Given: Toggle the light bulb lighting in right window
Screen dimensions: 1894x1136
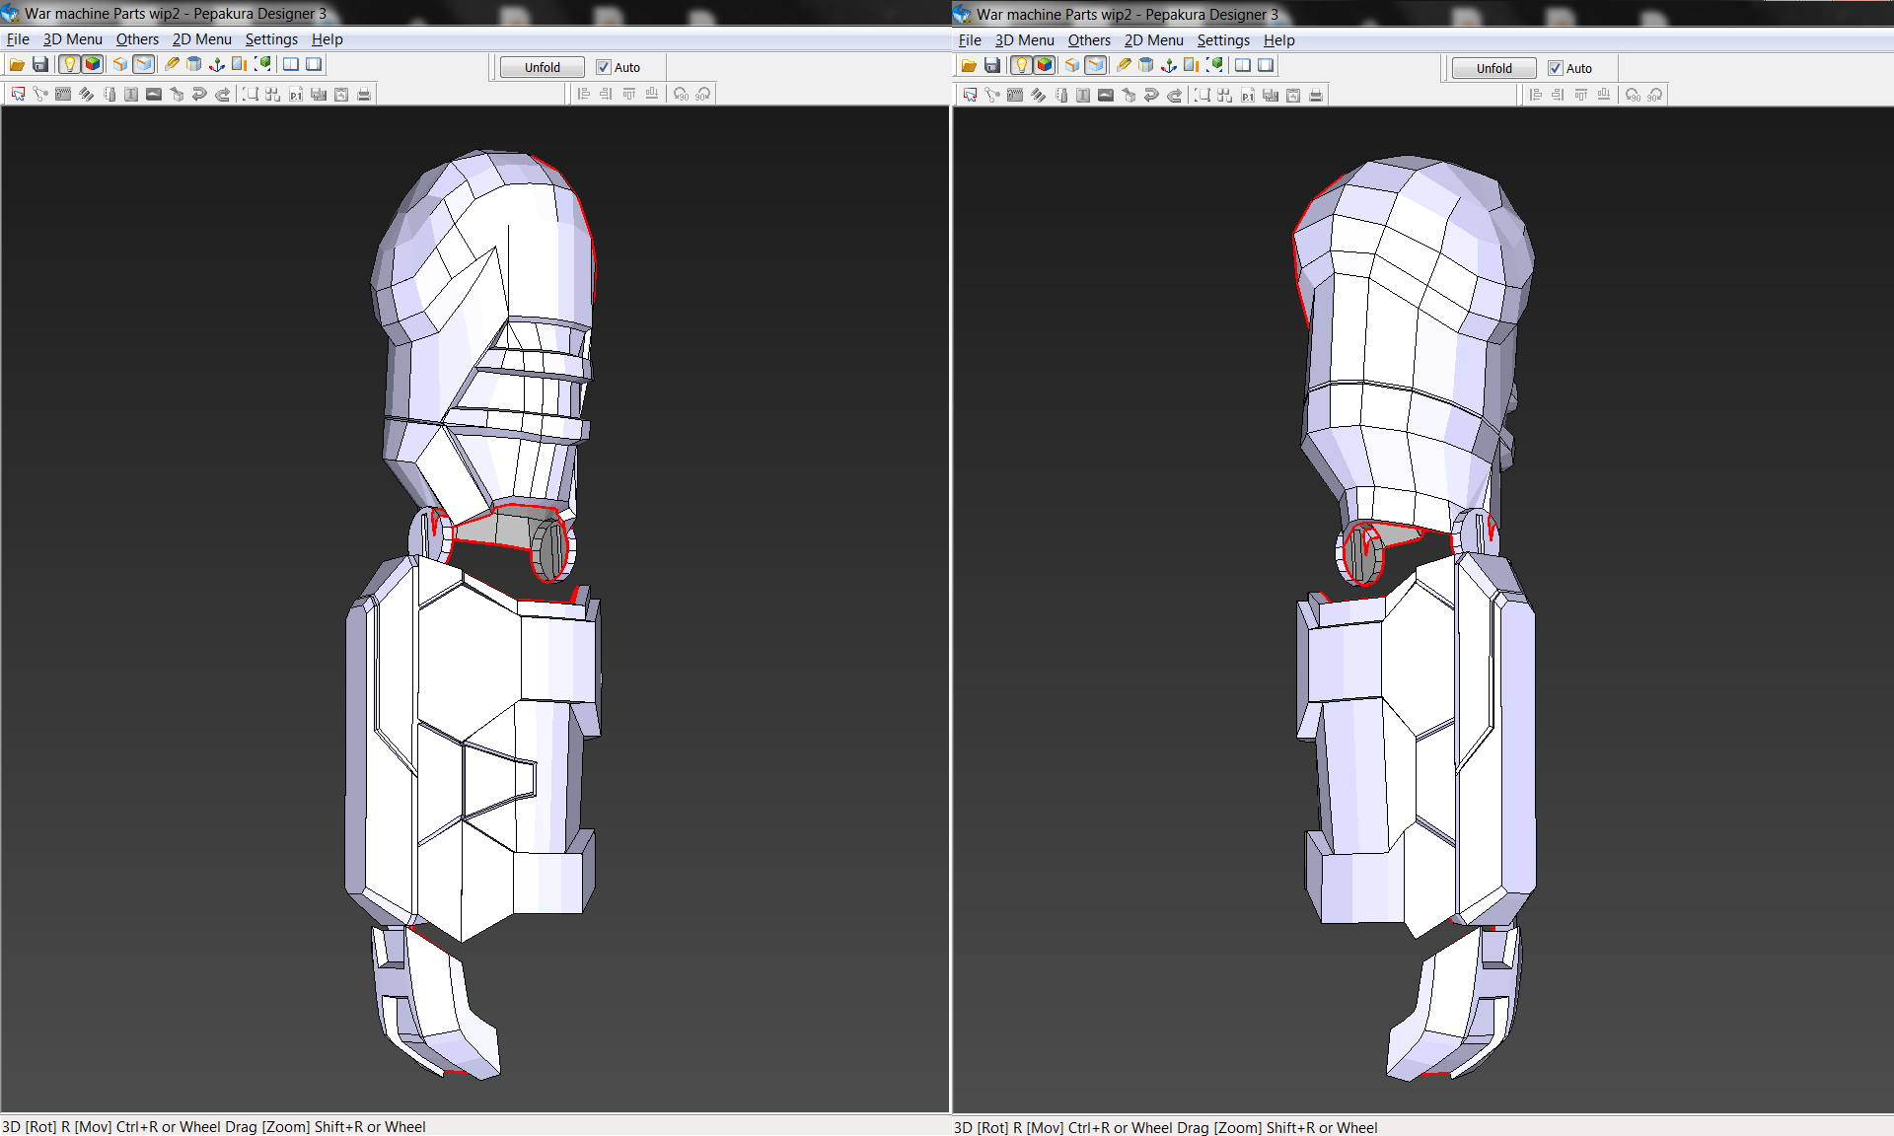Looking at the screenshot, I should 1021,65.
